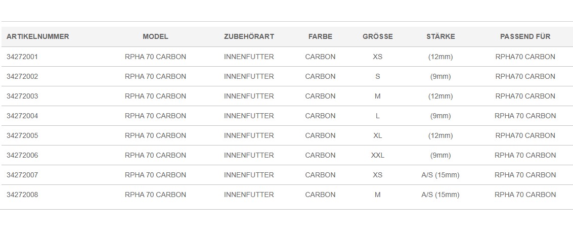Click the ZUBEHÖRART column header
This screenshot has height=240, width=573.
click(x=249, y=36)
